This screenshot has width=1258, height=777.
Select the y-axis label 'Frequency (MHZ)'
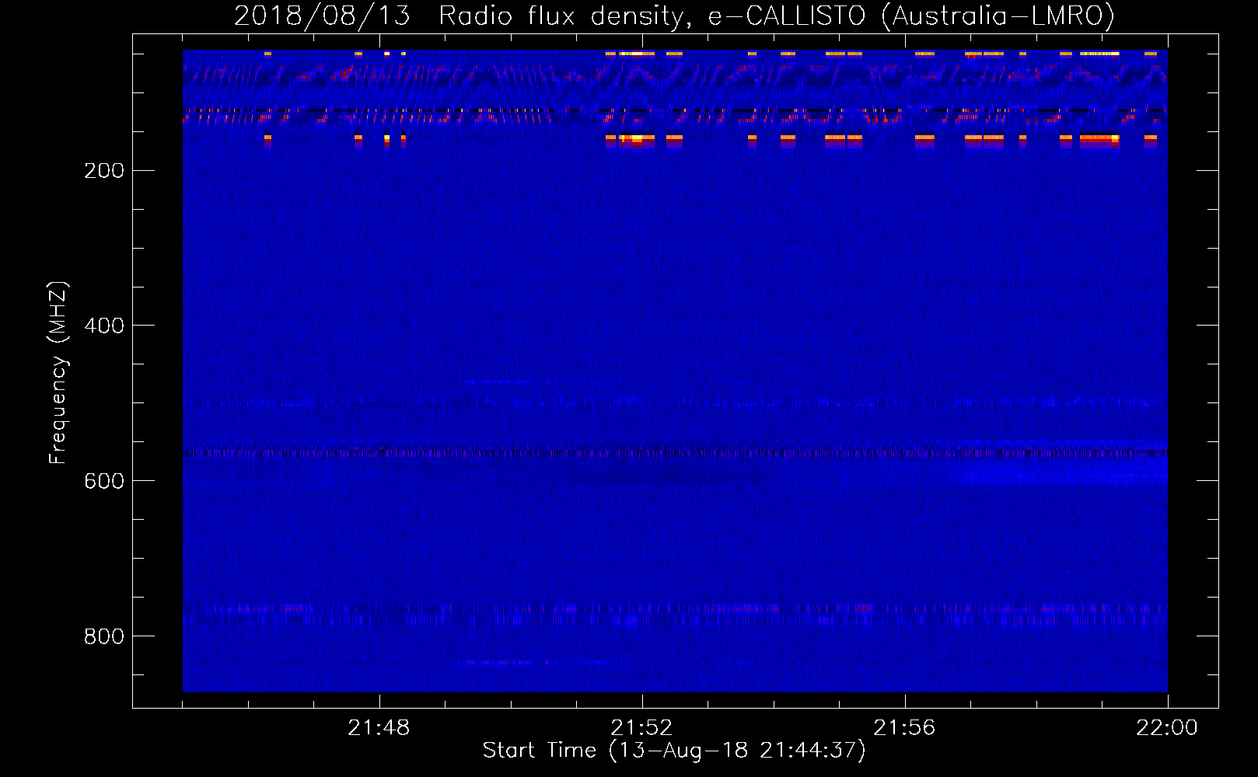[x=58, y=373]
